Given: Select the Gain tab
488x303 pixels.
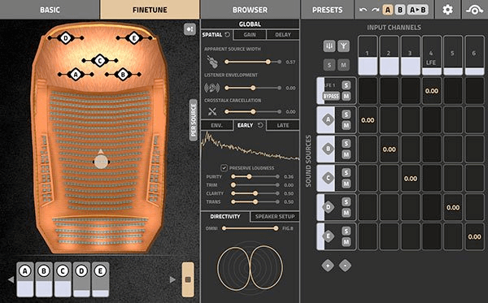Looking at the screenshot, I should pos(250,34).
